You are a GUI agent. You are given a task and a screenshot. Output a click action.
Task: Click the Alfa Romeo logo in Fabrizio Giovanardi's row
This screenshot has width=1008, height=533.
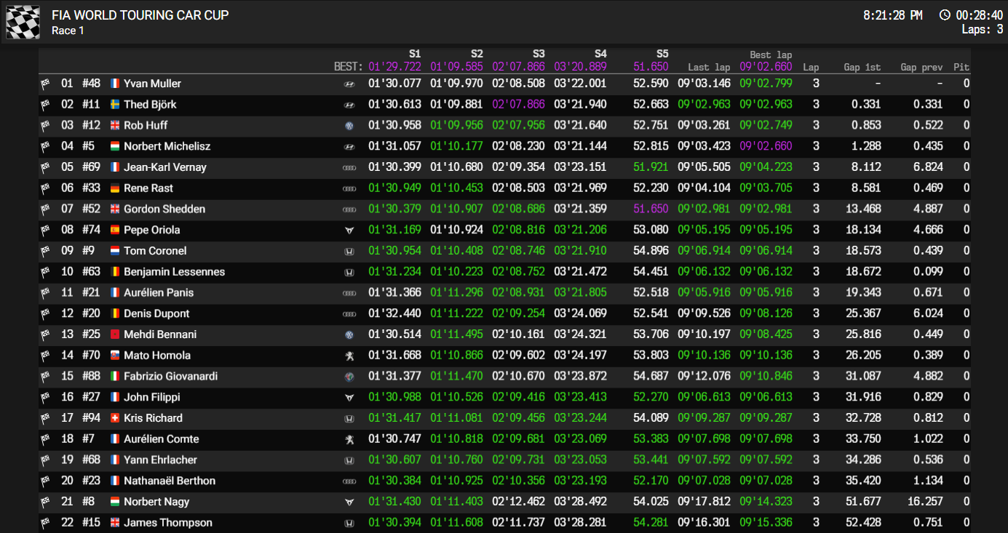click(x=349, y=377)
